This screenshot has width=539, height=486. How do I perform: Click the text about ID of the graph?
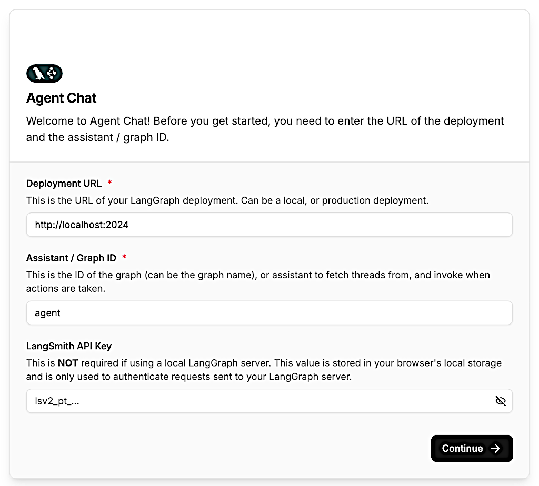tap(258, 281)
